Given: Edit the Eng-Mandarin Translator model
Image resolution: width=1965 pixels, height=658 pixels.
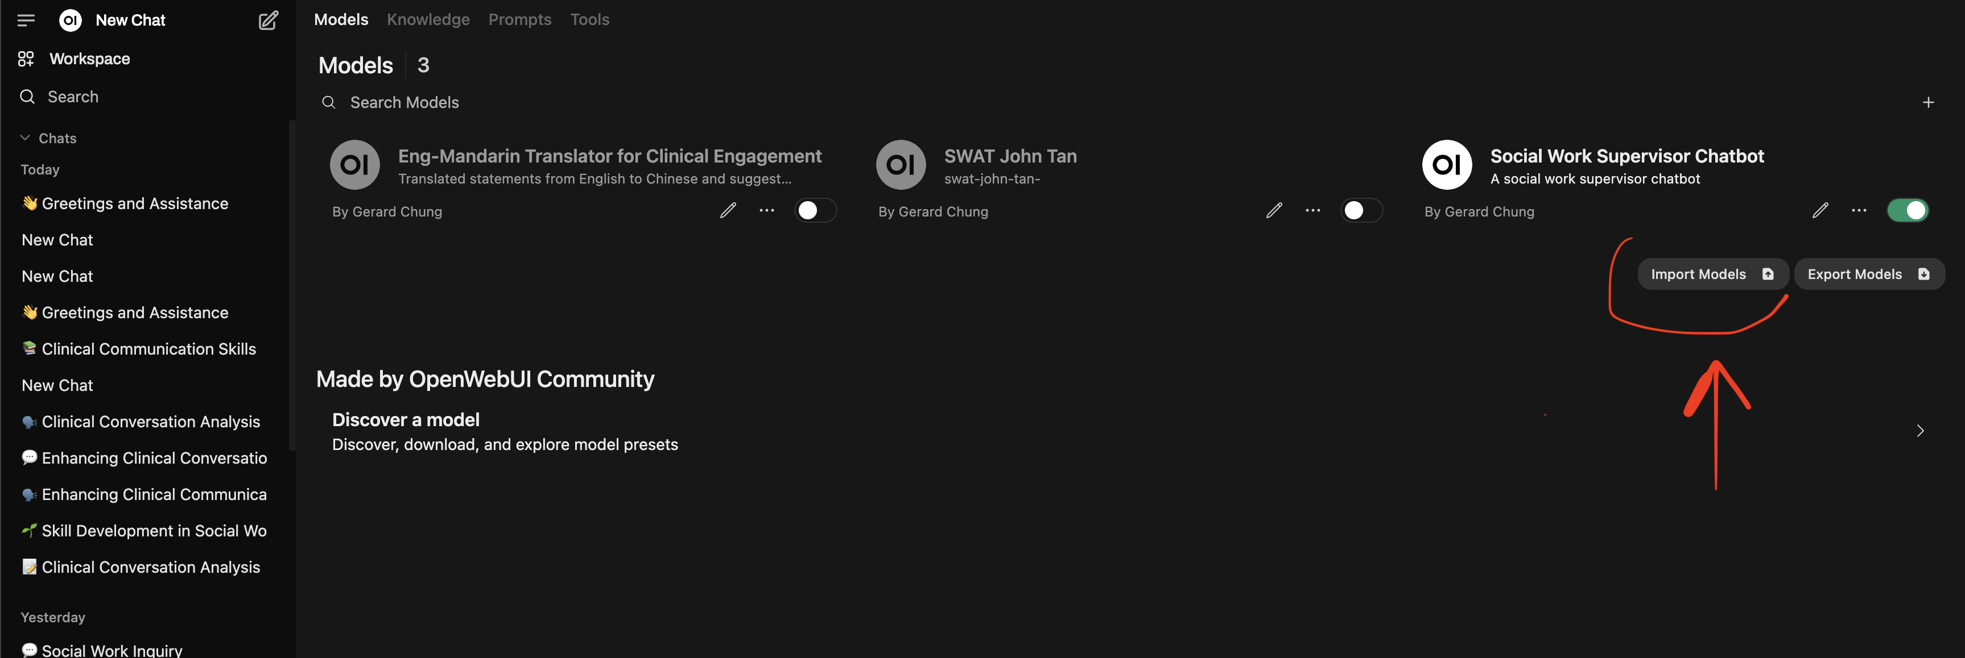Looking at the screenshot, I should [728, 210].
